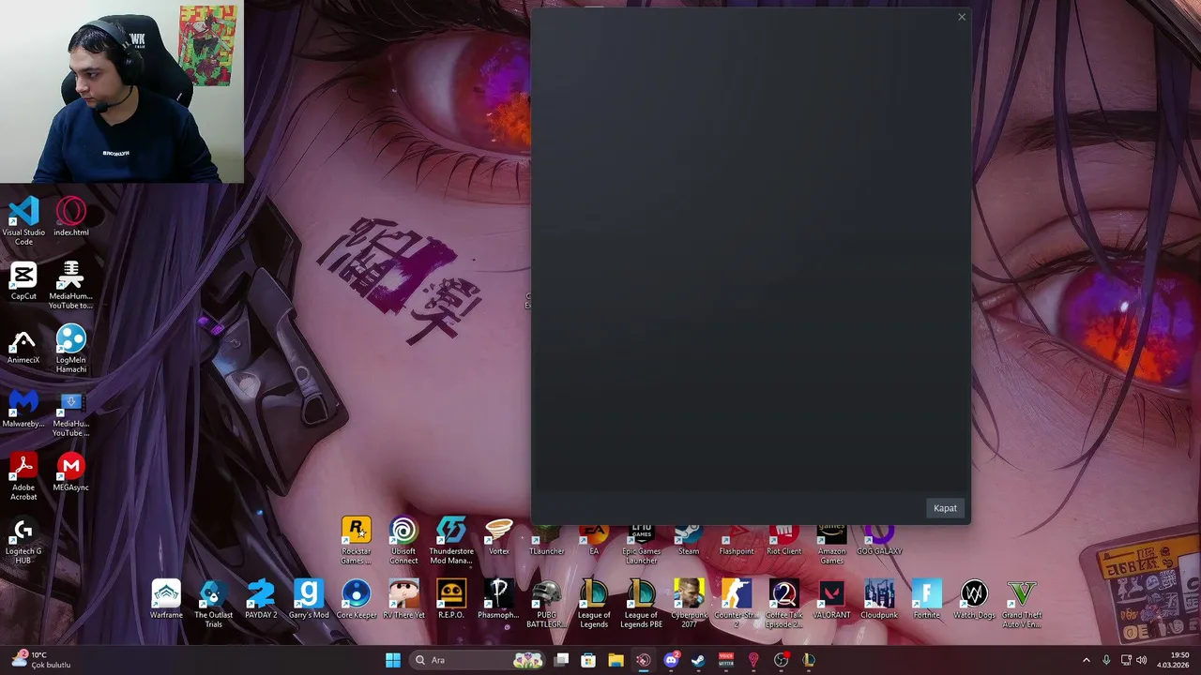The height and width of the screenshot is (675, 1201).
Task: Open volume control from system tray
Action: coord(1142,660)
